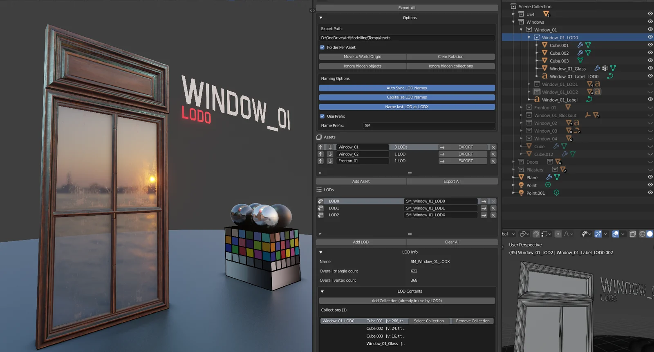654x352 pixels.
Task: Click modifier wrench icon beside Cube.001
Action: tap(580, 45)
